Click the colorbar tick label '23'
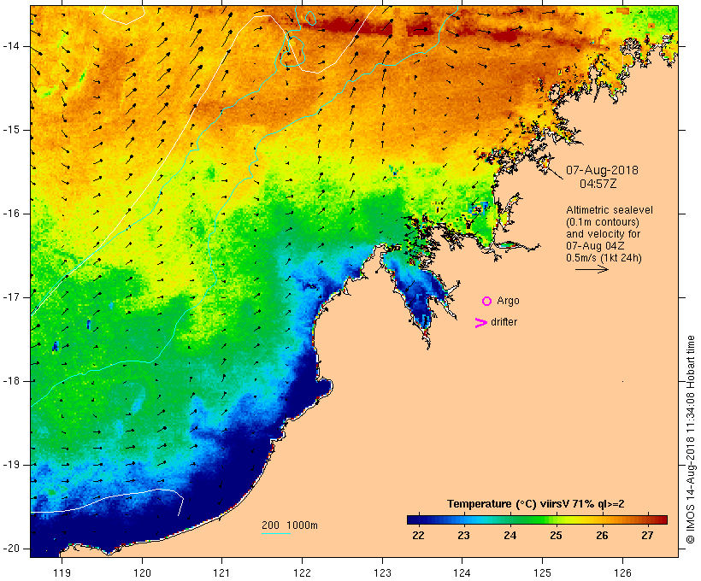Image resolution: width=701 pixels, height=581 pixels. (463, 536)
